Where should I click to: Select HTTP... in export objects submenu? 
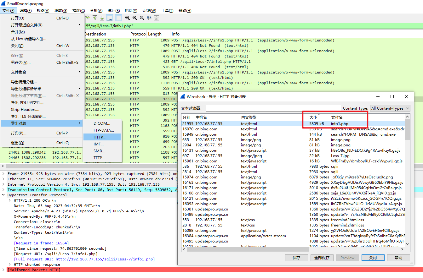point(102,137)
